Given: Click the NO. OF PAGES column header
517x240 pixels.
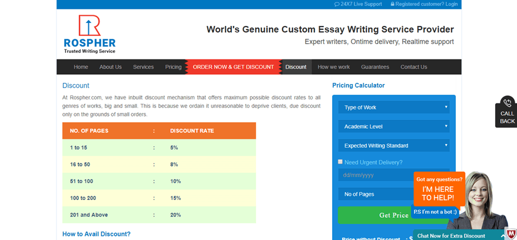Looking at the screenshot, I should tap(89, 131).
